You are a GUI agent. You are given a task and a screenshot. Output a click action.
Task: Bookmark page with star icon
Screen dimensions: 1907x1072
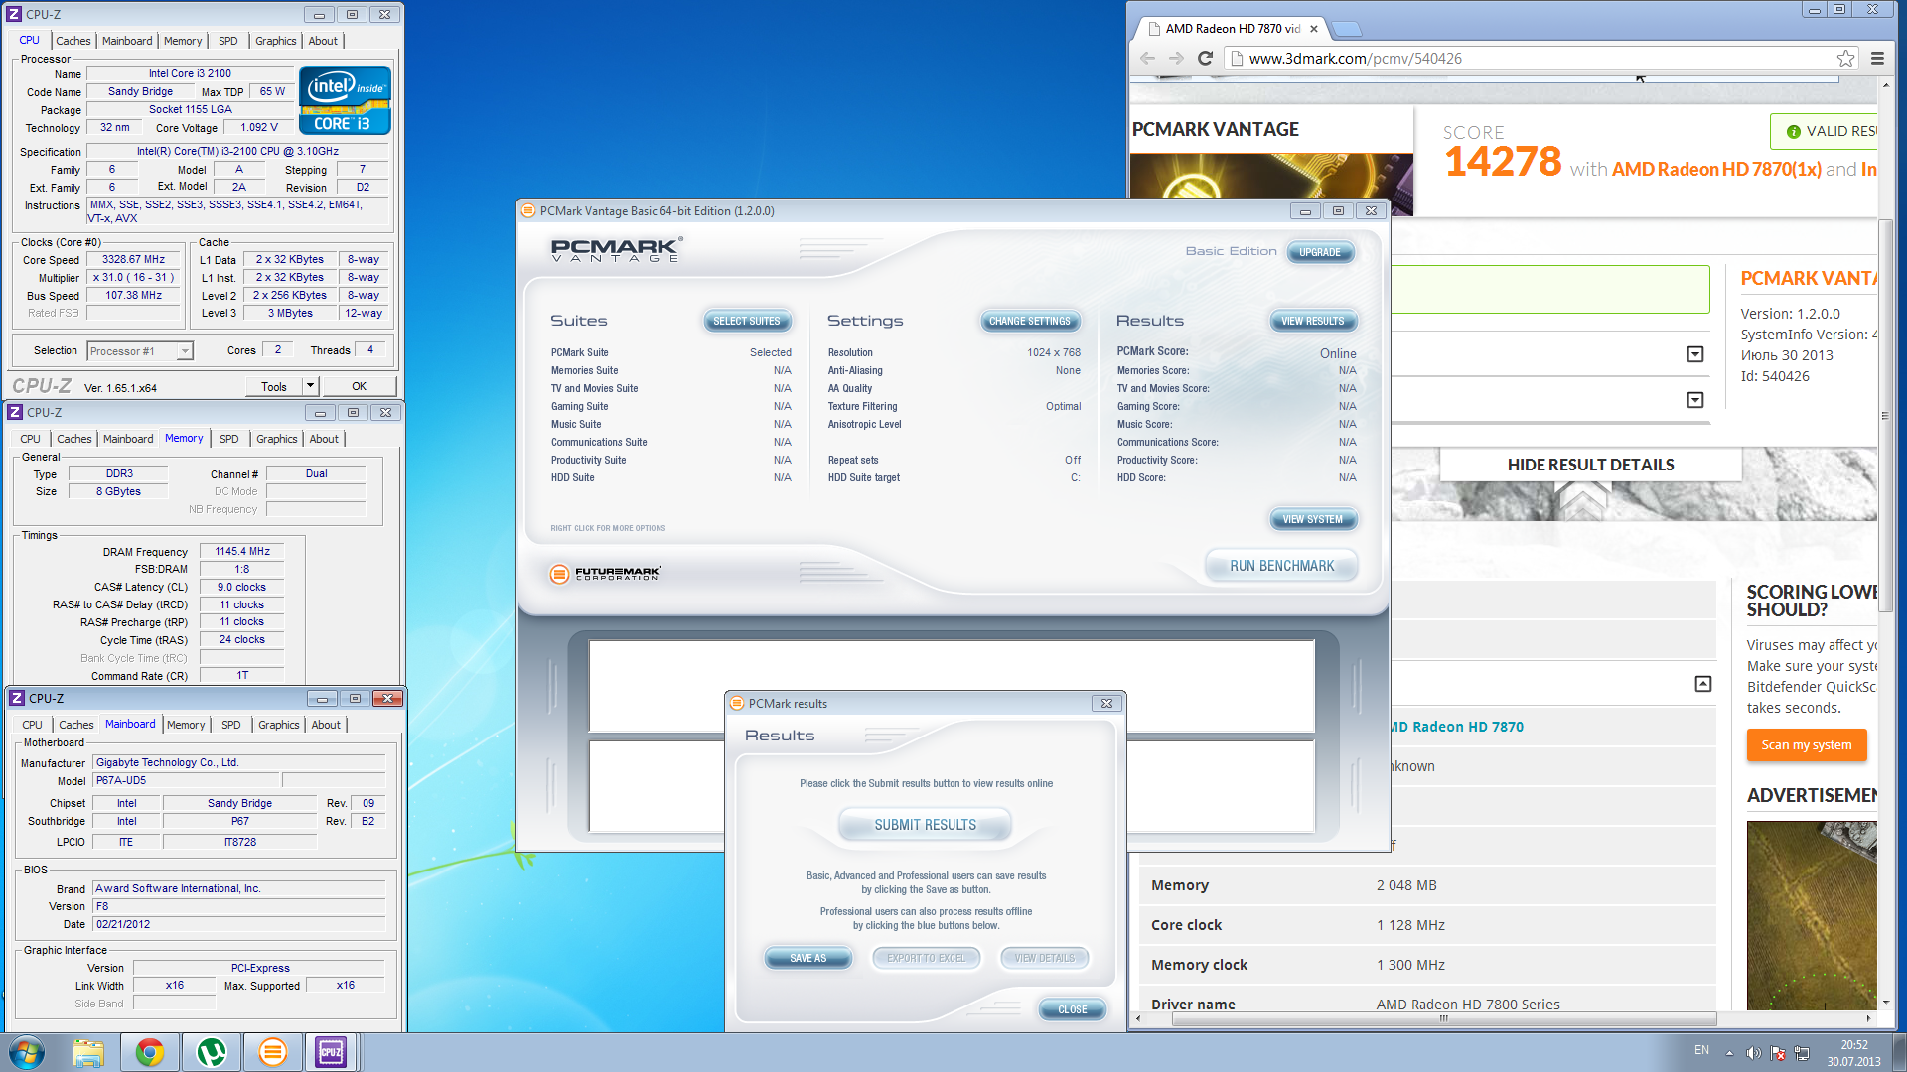[x=1845, y=59]
